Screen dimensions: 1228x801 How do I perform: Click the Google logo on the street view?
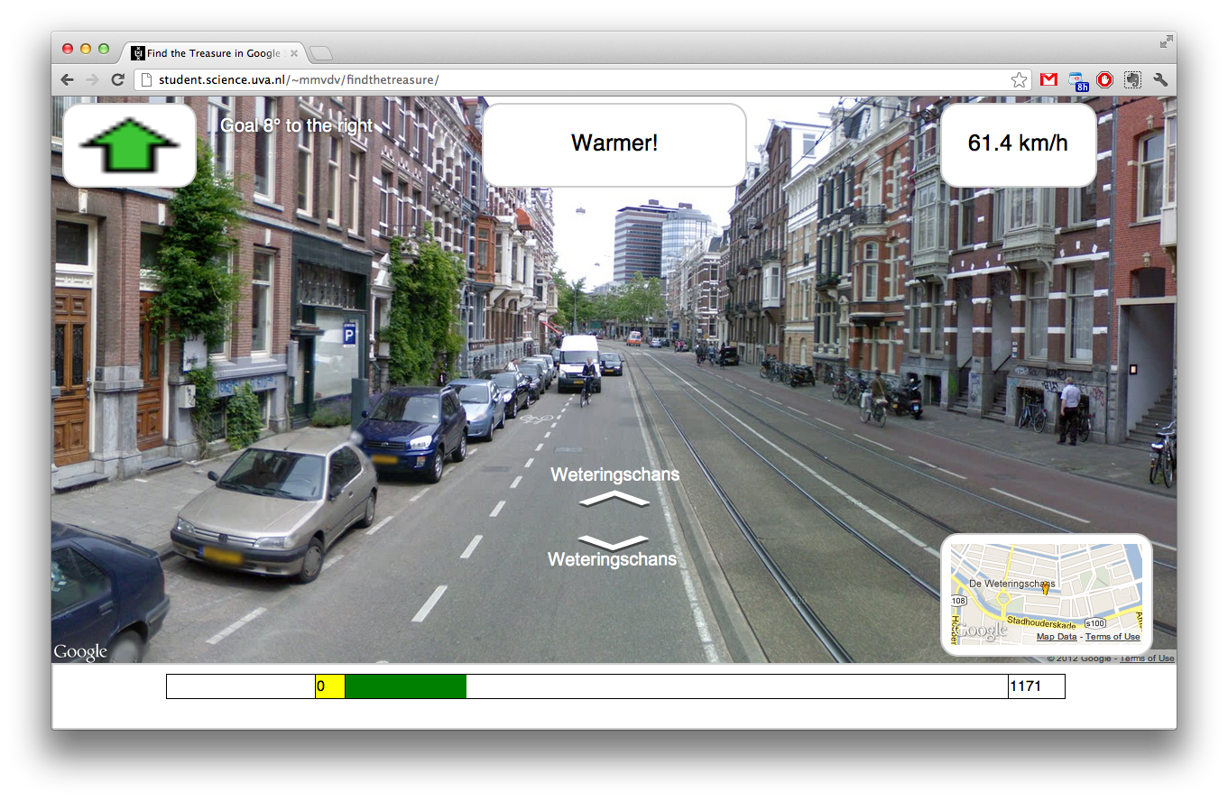(x=80, y=651)
